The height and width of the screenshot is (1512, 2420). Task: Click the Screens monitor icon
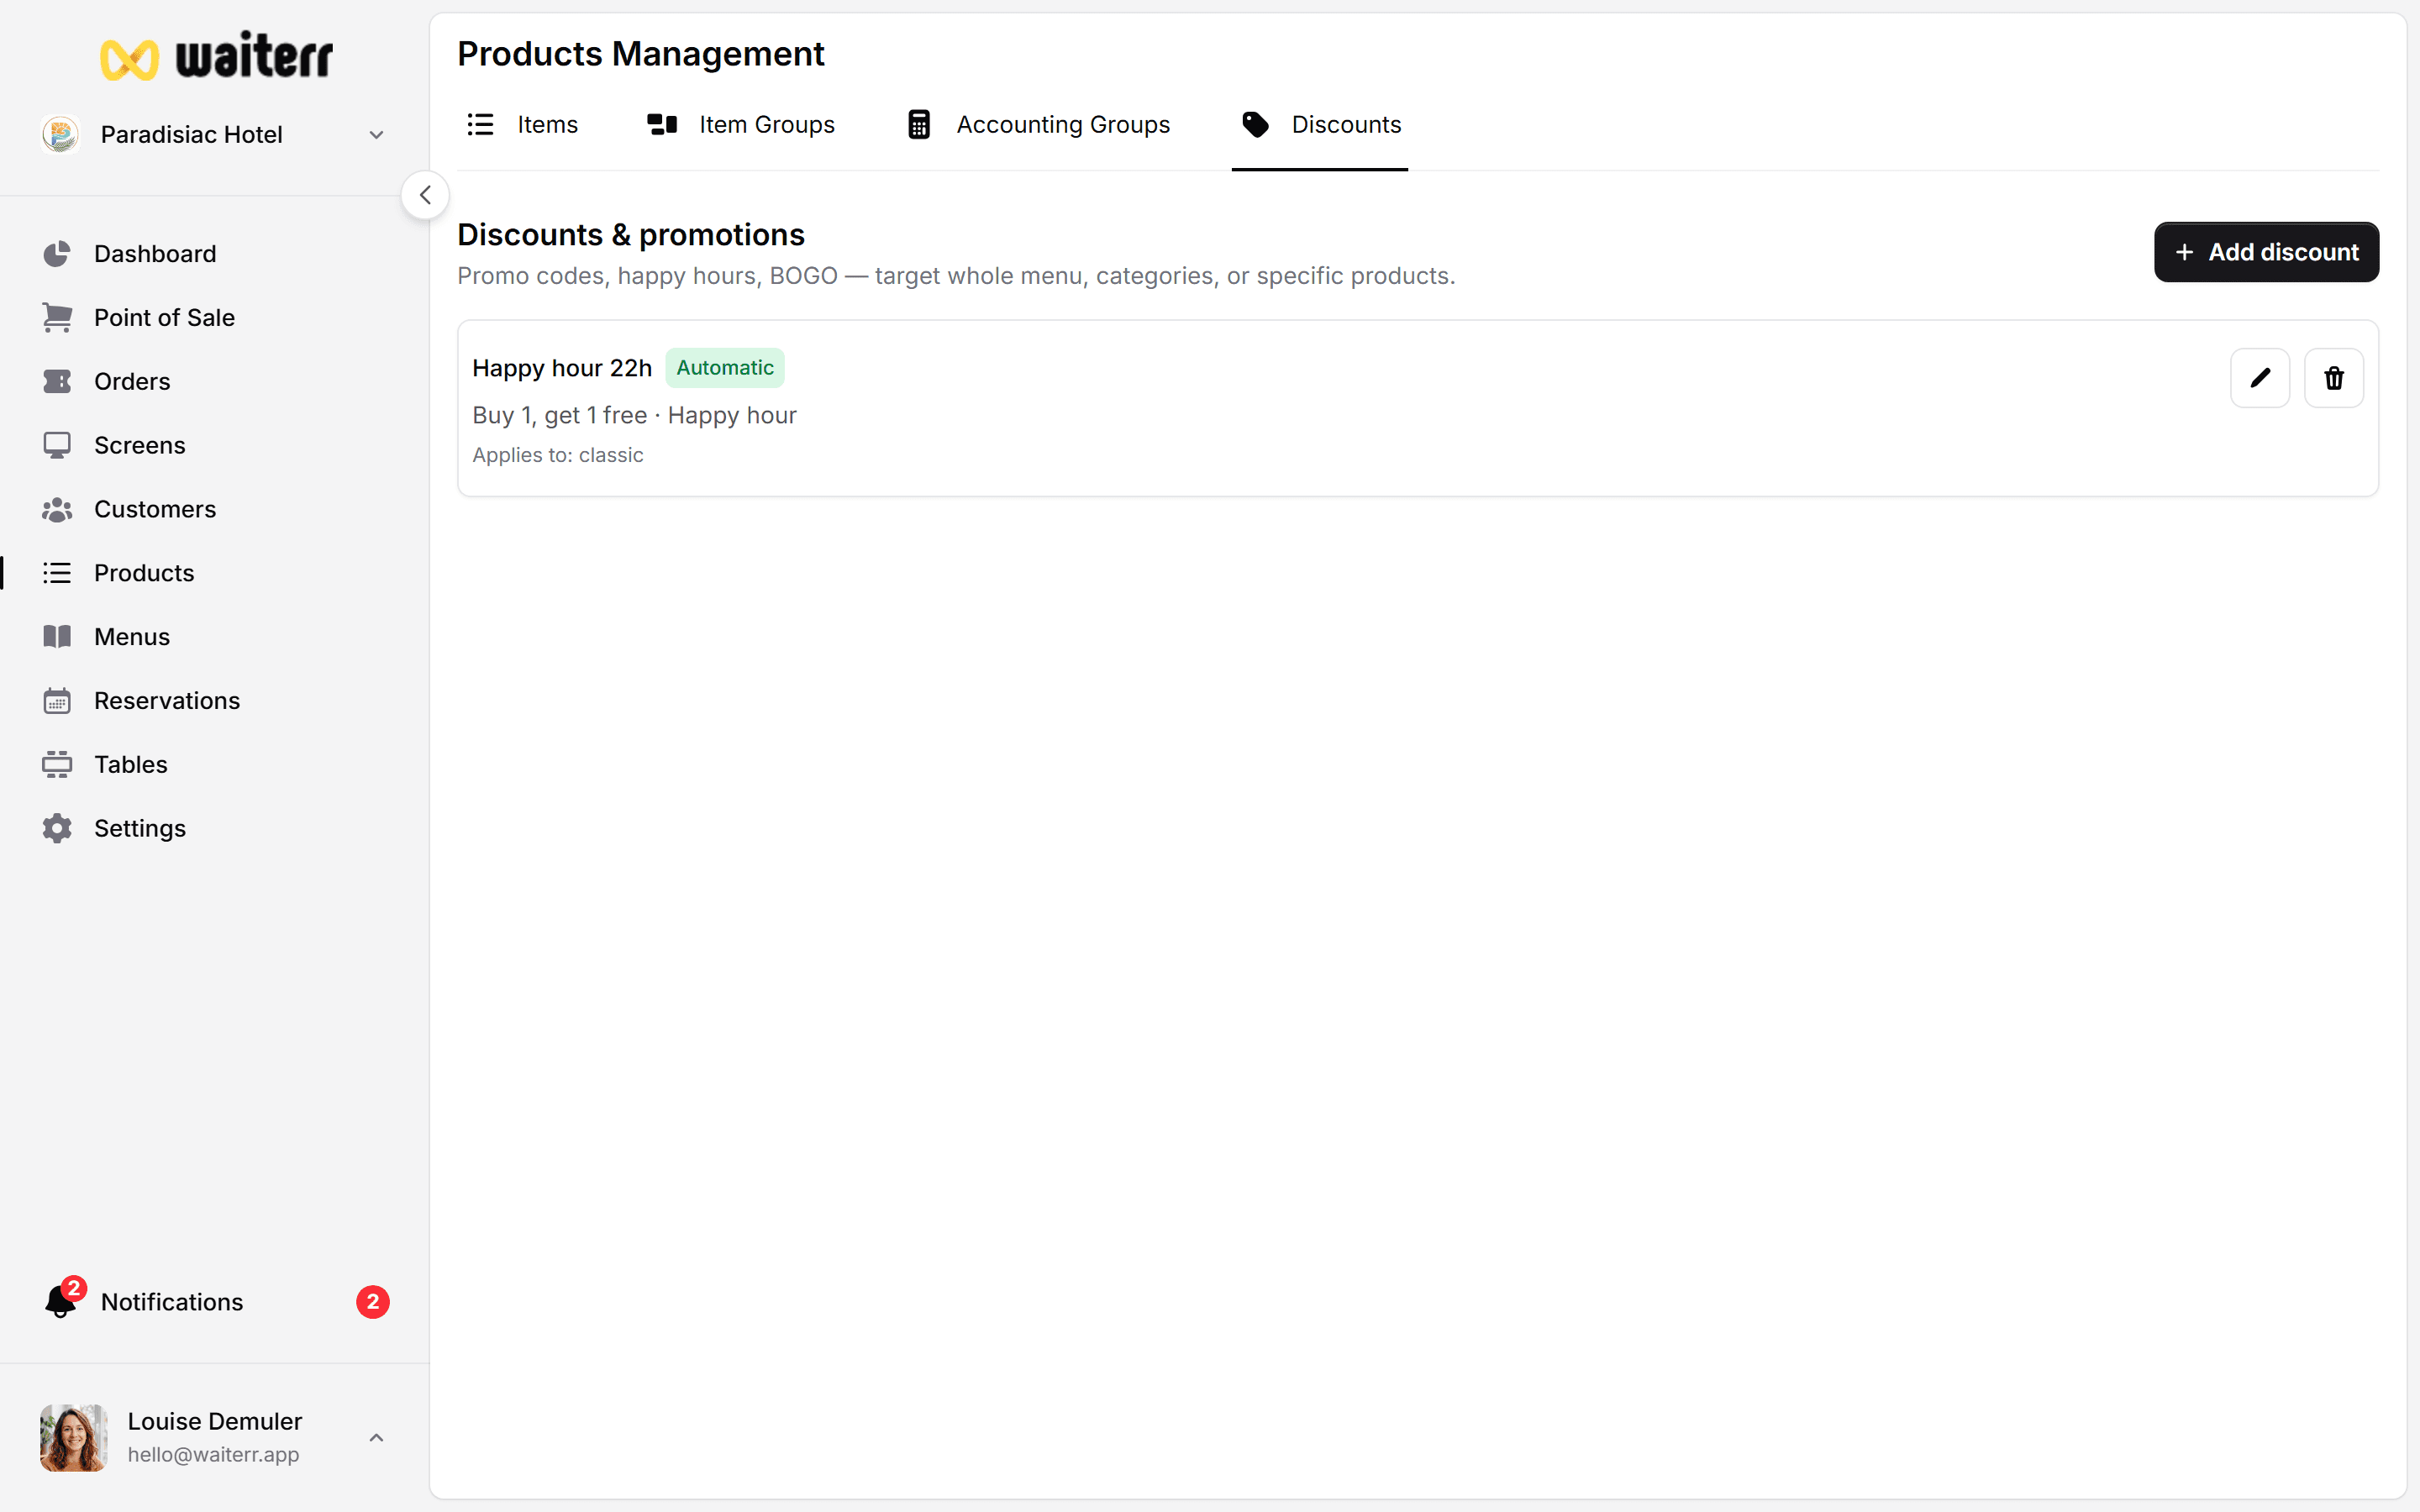coord(57,446)
